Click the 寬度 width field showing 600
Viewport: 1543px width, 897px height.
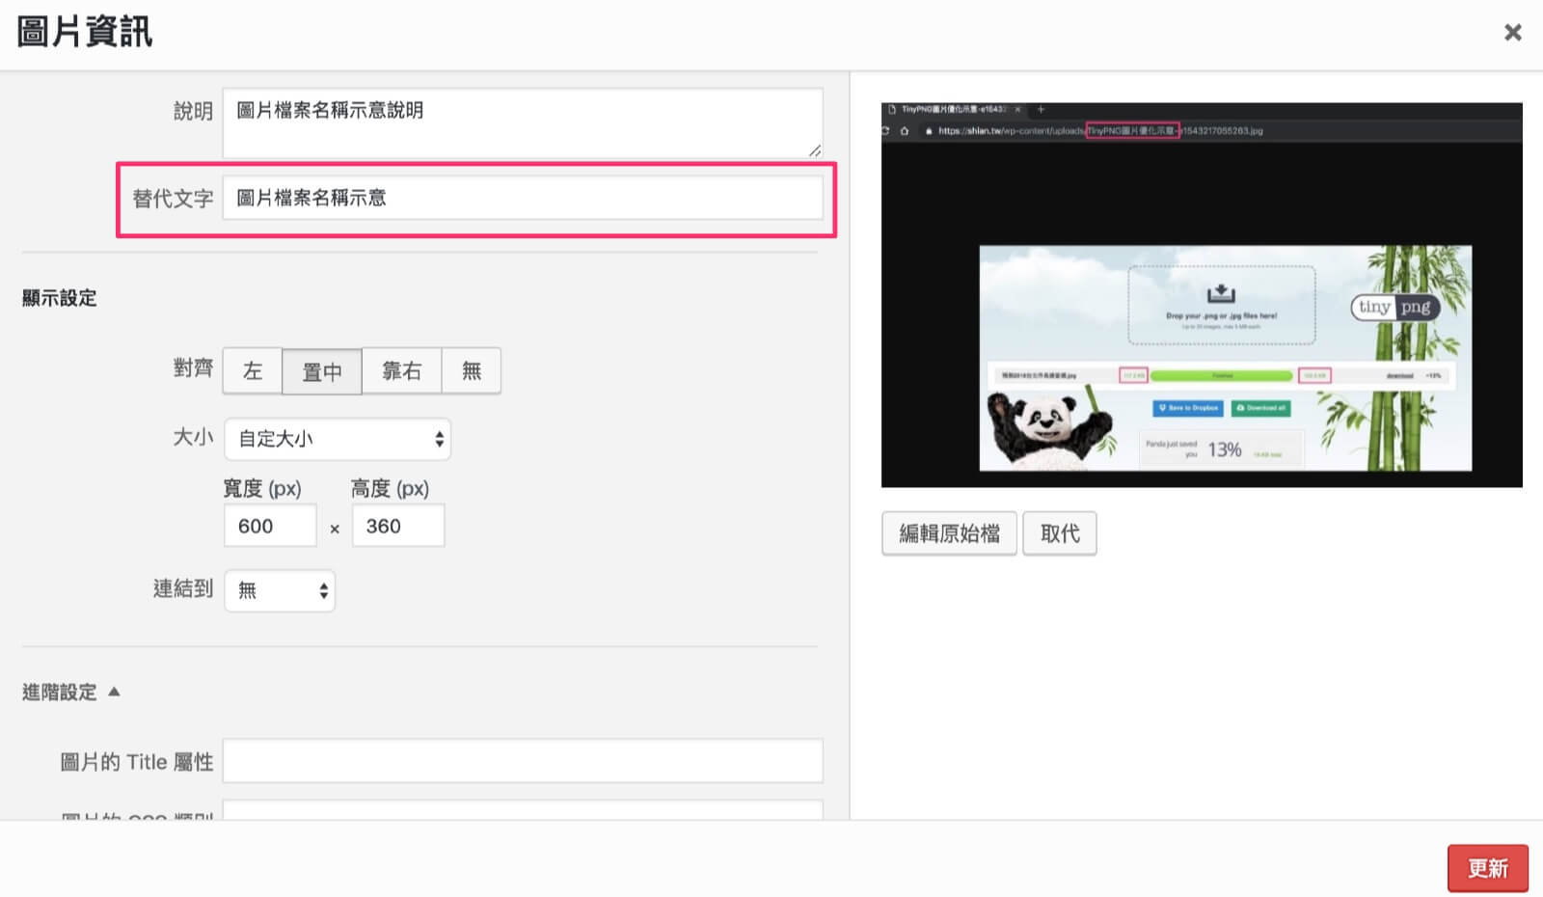pos(270,526)
